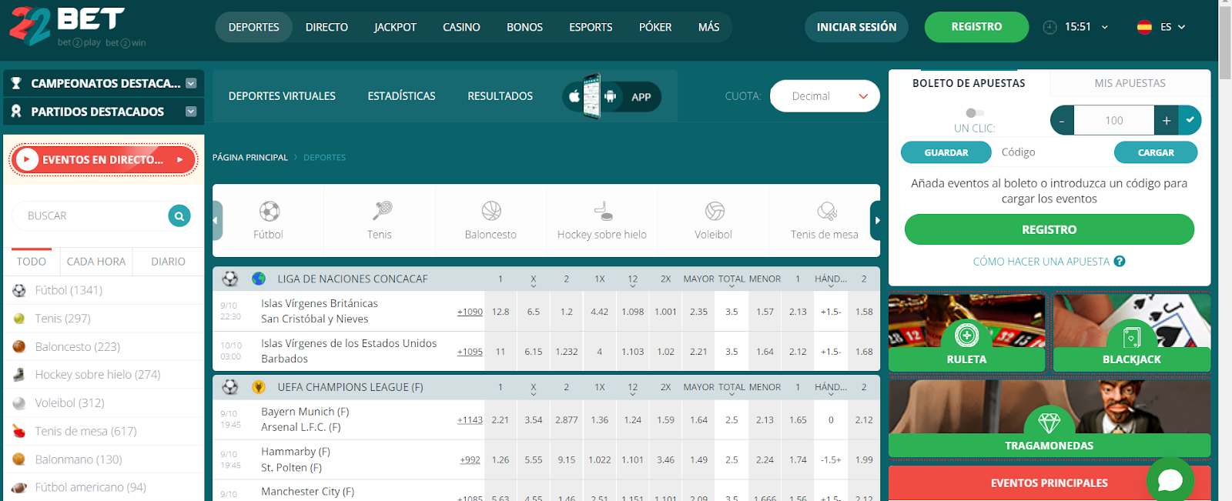Open the MÁS menu

(x=708, y=27)
